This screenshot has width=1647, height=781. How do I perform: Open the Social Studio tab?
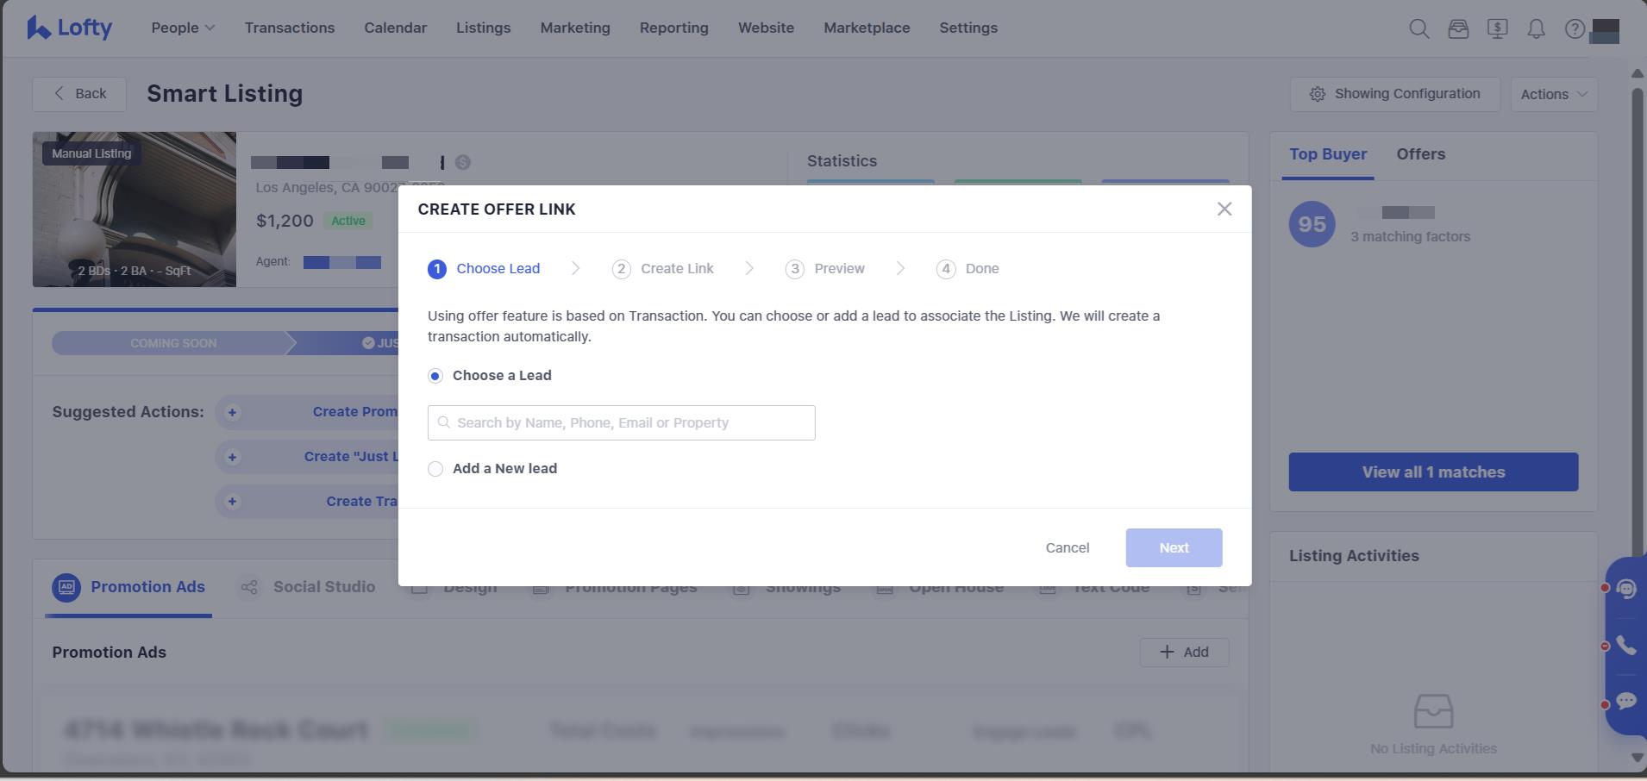[307, 587]
